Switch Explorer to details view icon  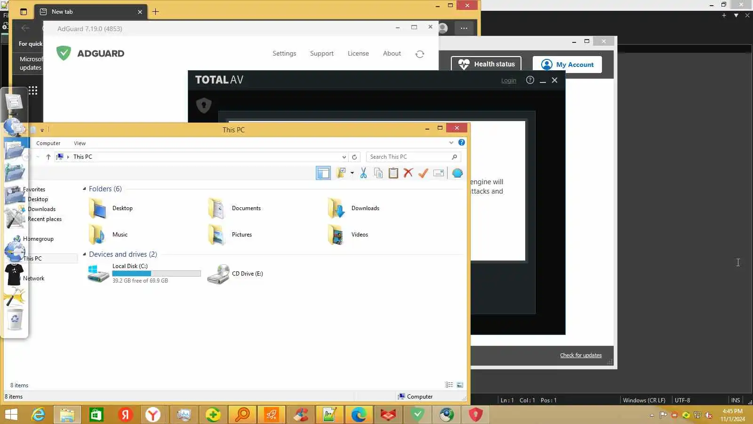[x=449, y=385]
